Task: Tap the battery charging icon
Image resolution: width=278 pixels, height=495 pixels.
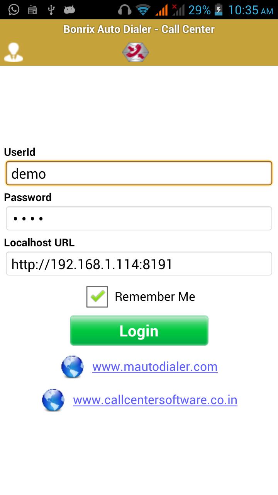Action: [x=219, y=10]
